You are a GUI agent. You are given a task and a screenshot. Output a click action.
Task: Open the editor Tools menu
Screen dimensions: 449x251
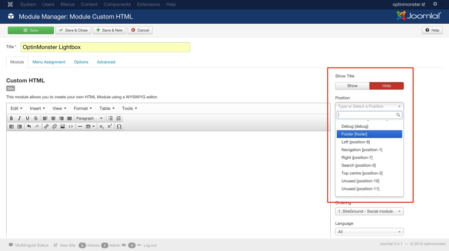(129, 108)
